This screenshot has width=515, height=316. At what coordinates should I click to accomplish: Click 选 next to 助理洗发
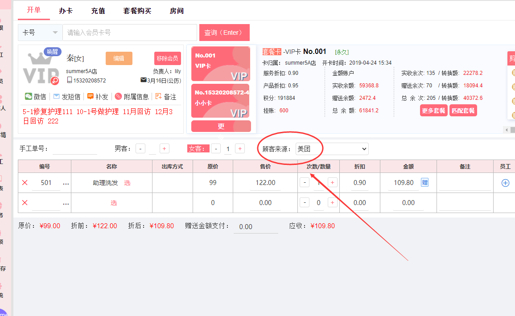click(127, 183)
